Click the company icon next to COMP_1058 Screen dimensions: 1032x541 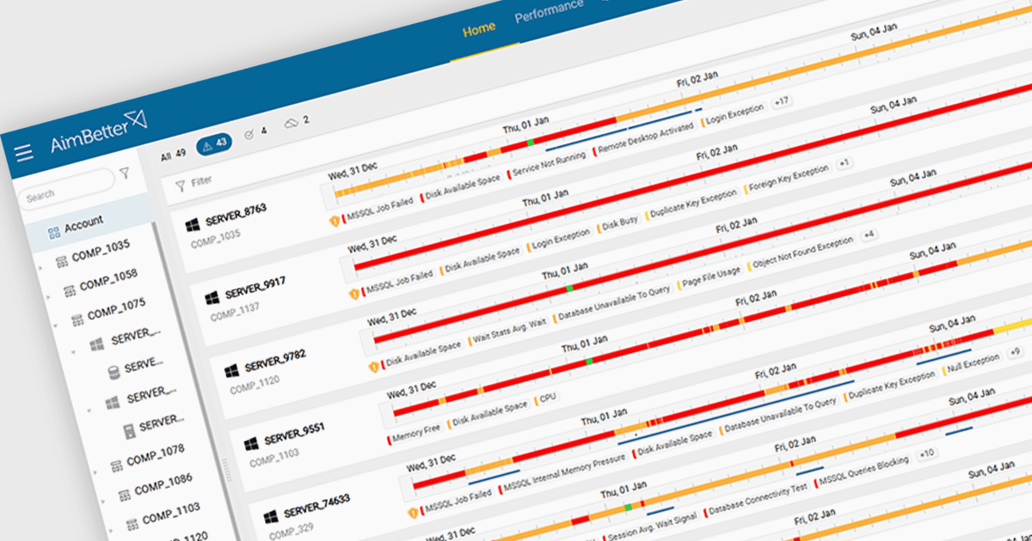pyautogui.click(x=69, y=290)
